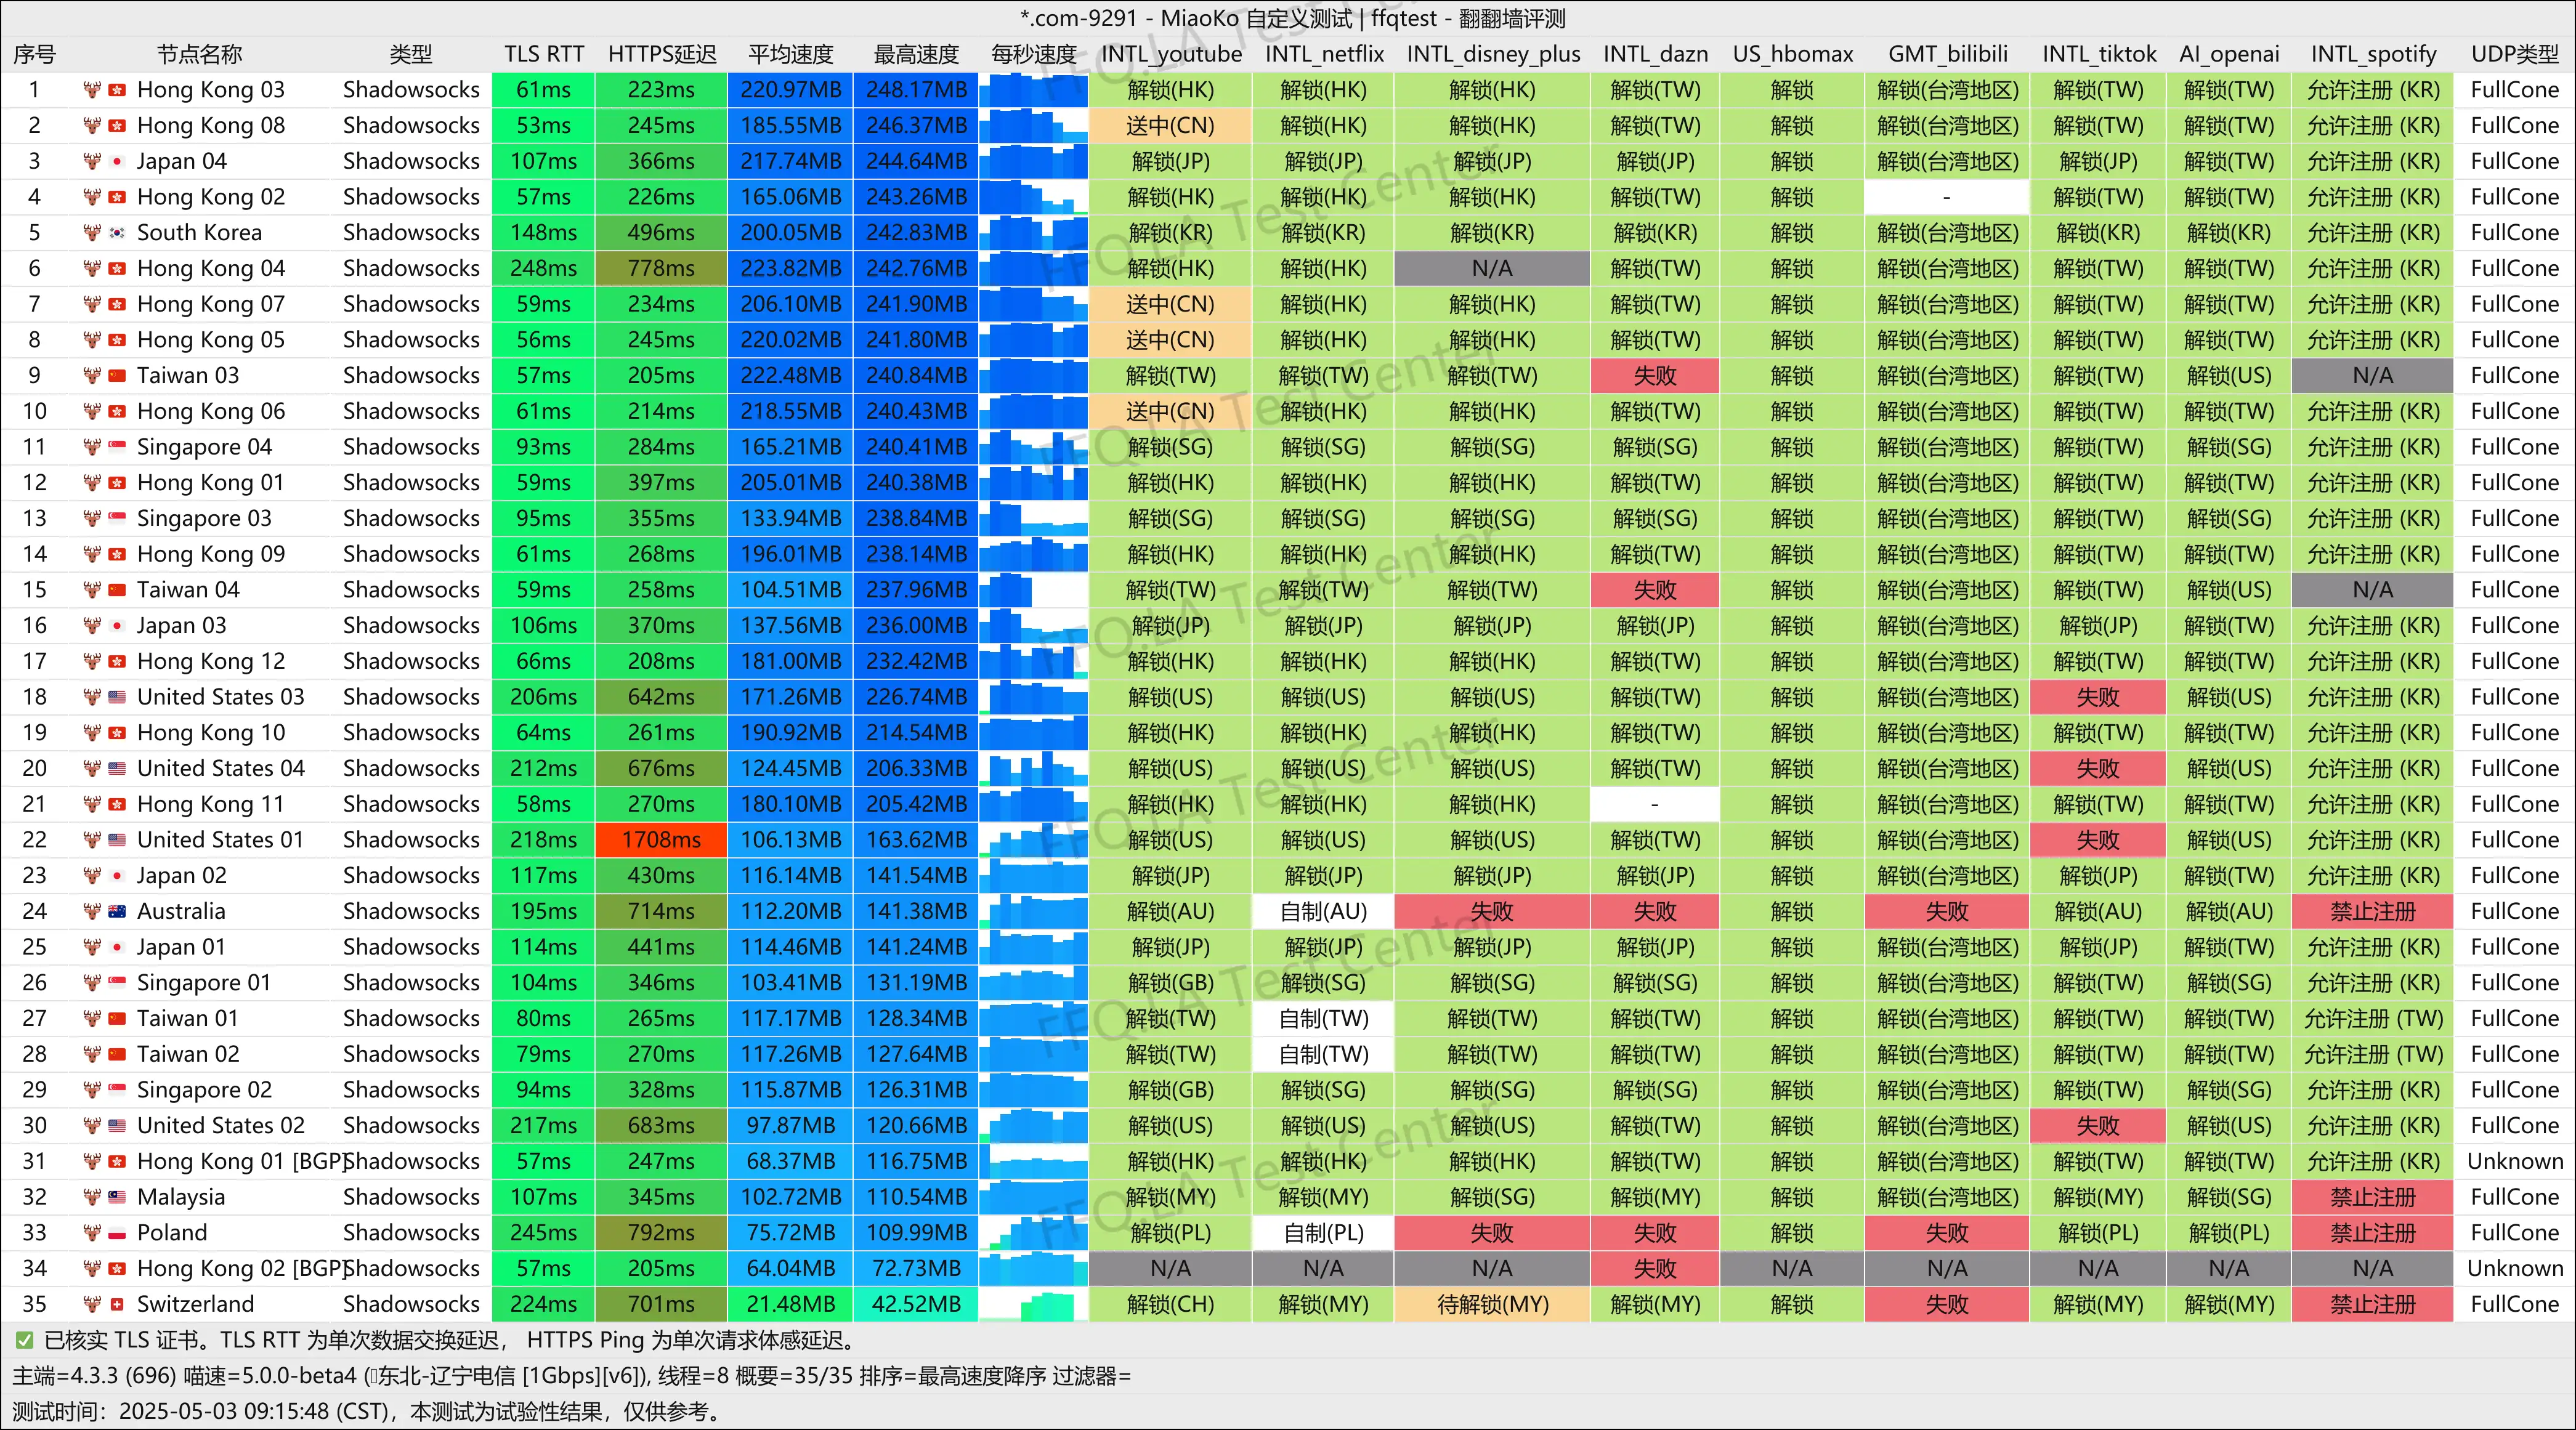Click the flag icon beside United States 01

coord(117,840)
